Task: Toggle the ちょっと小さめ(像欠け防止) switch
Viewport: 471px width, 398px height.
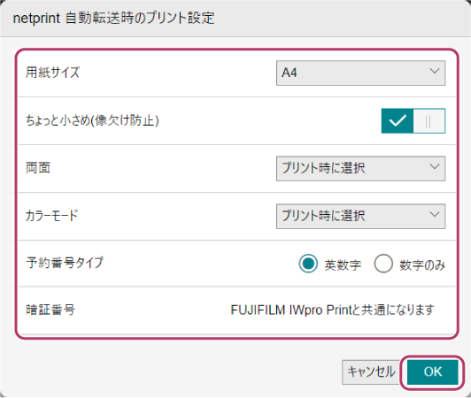Action: 413,121
